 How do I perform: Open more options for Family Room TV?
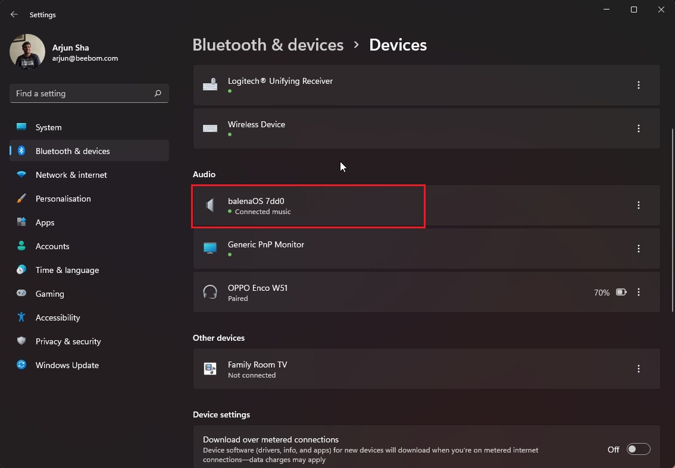click(x=639, y=369)
